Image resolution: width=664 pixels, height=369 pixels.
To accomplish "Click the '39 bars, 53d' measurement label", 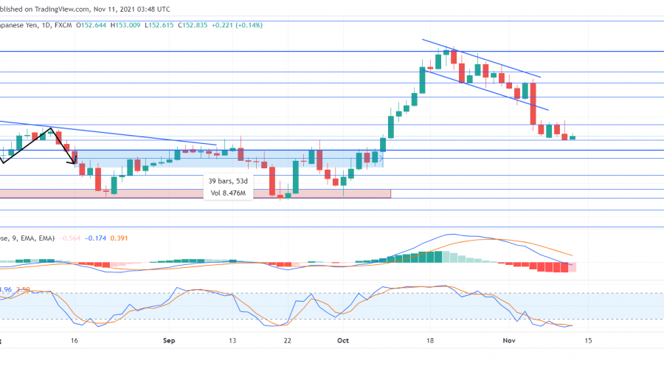I will (x=228, y=181).
